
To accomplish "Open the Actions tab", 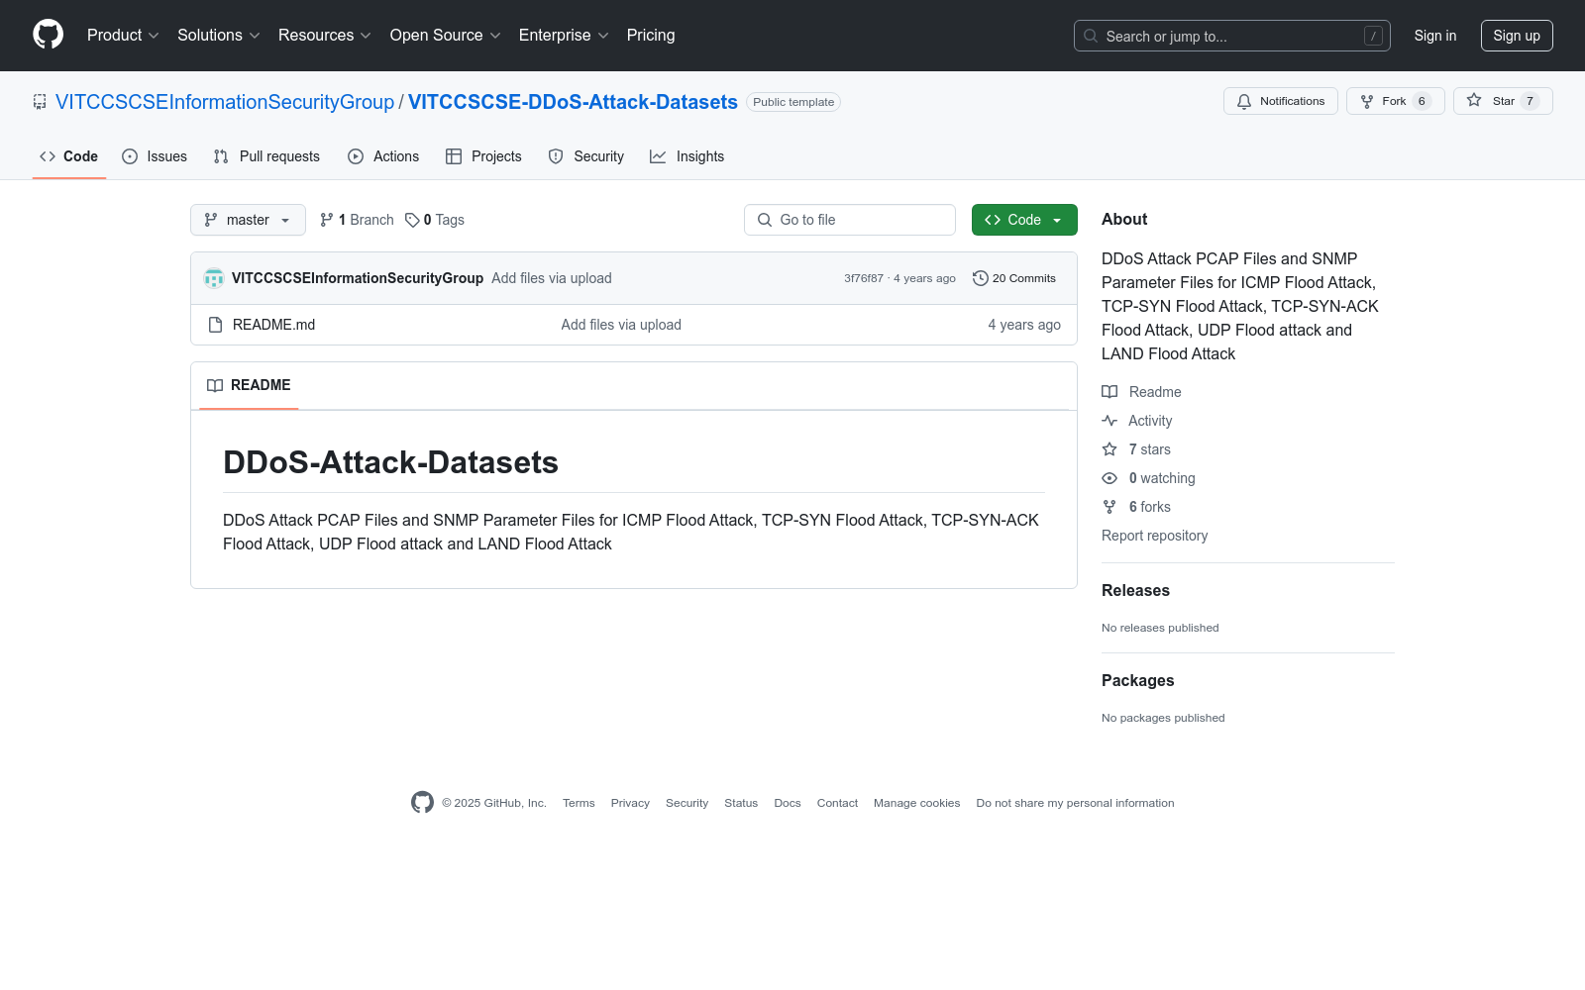I will (x=383, y=156).
